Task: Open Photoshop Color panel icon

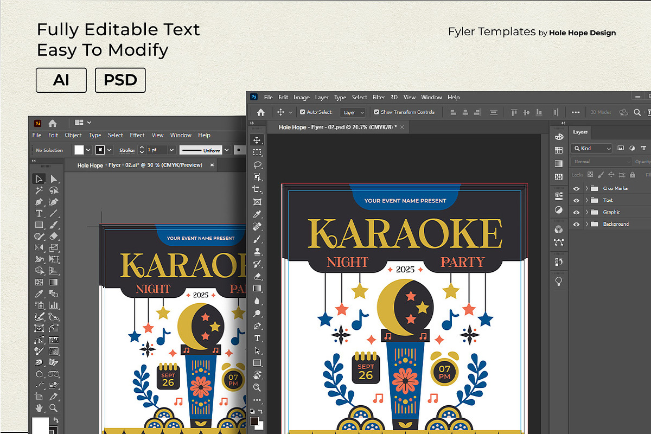Action: coord(559,137)
